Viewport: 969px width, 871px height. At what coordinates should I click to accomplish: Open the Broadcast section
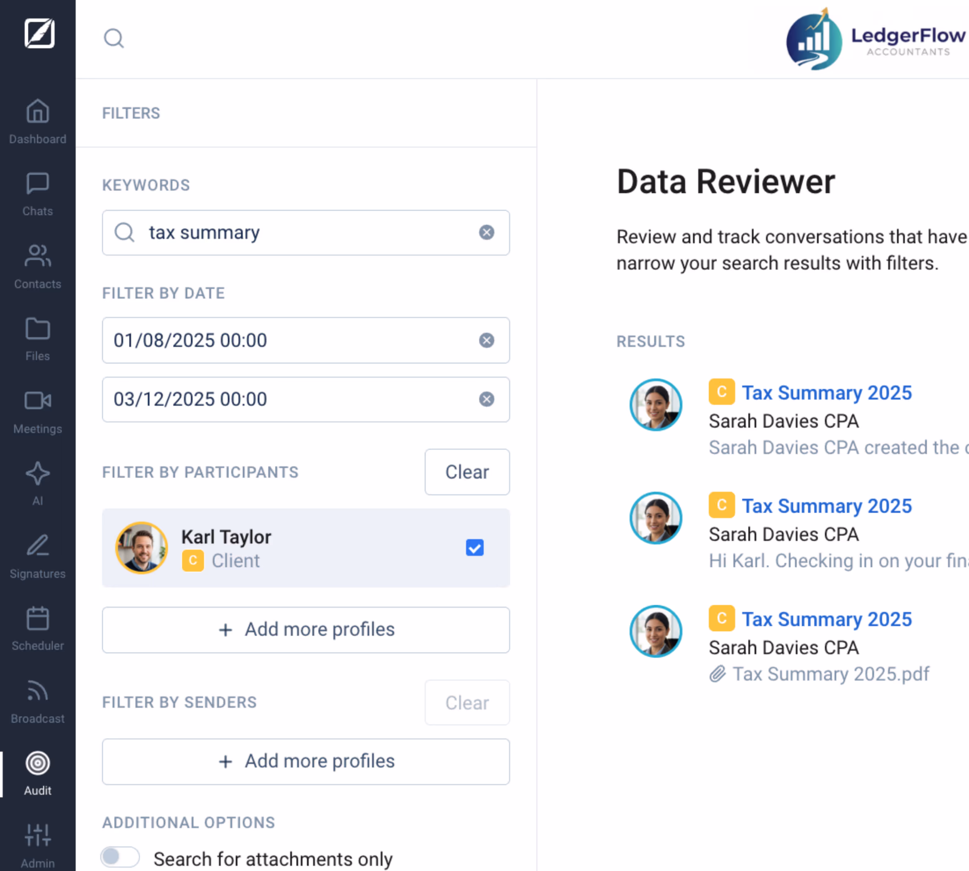coord(37,701)
